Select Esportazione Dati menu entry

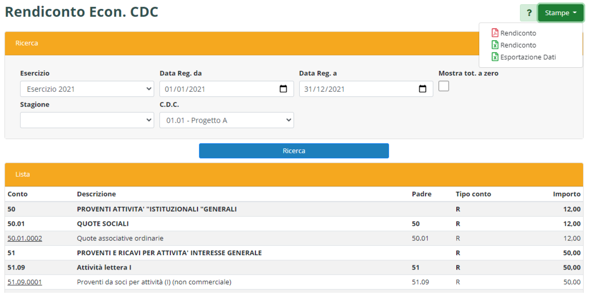(528, 57)
